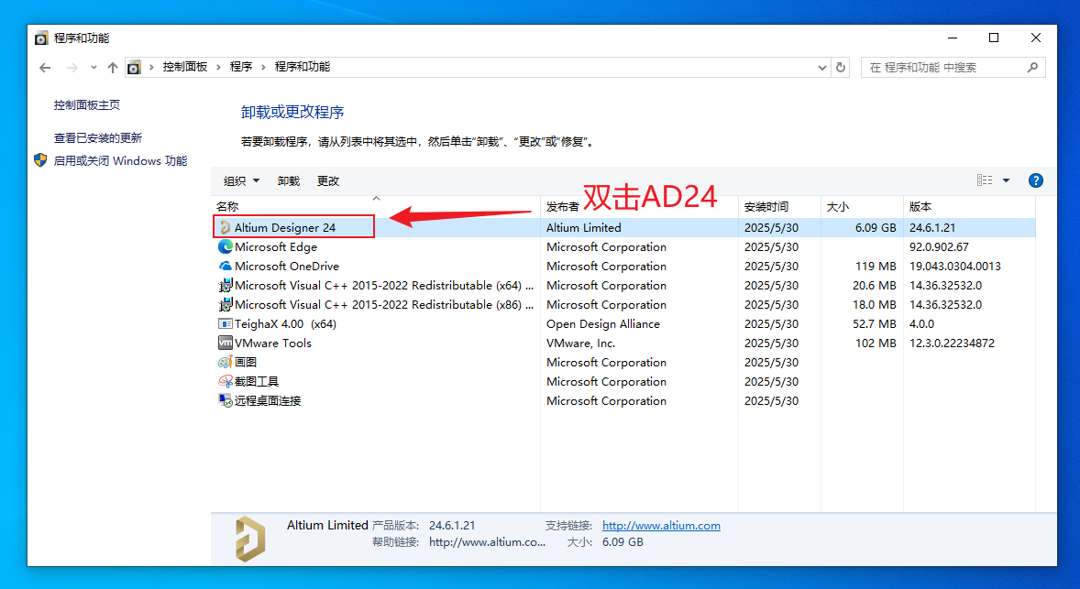Select the TeighaX 4.00 (x64) entry
Image resolution: width=1080 pixels, height=589 pixels.
(x=285, y=323)
